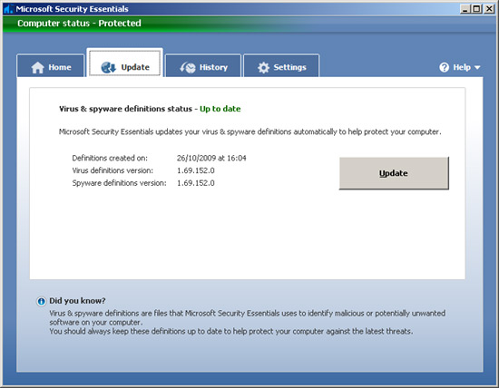Click the house icon on Home tab
This screenshot has height=388, width=499.
(37, 67)
